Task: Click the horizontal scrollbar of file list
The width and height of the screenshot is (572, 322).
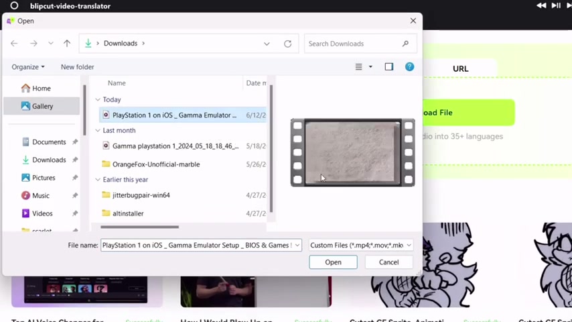Action: (x=140, y=227)
